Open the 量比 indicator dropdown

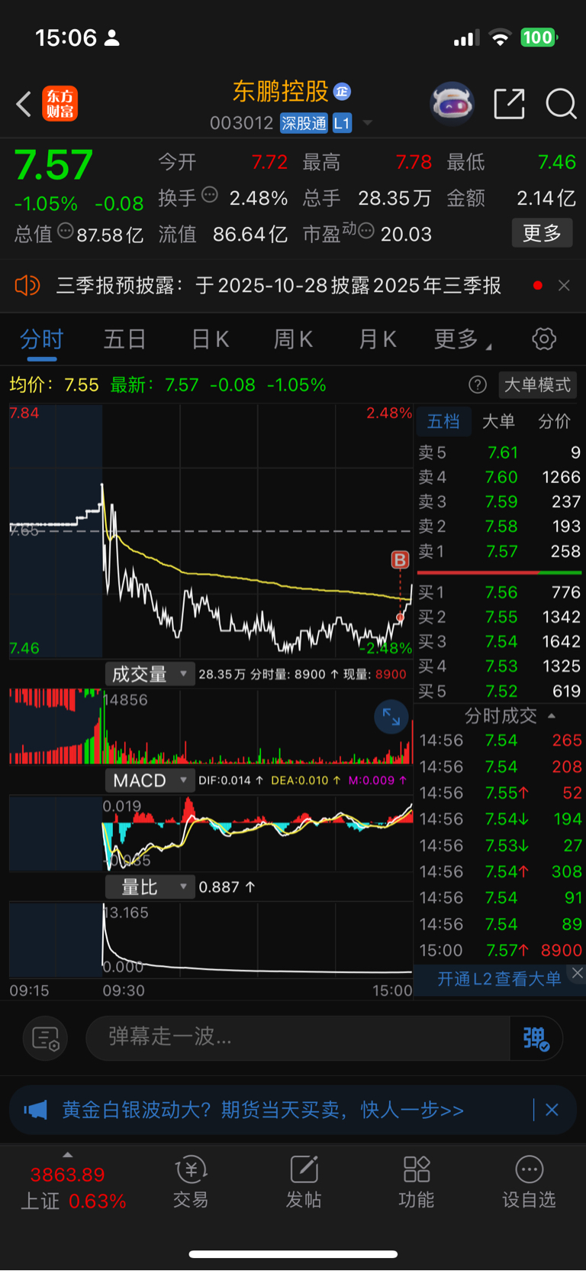tap(150, 887)
